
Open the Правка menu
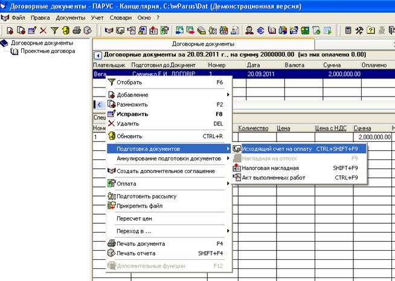40,18
